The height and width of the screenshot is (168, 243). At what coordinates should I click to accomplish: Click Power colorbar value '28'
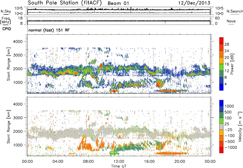click(x=227, y=44)
